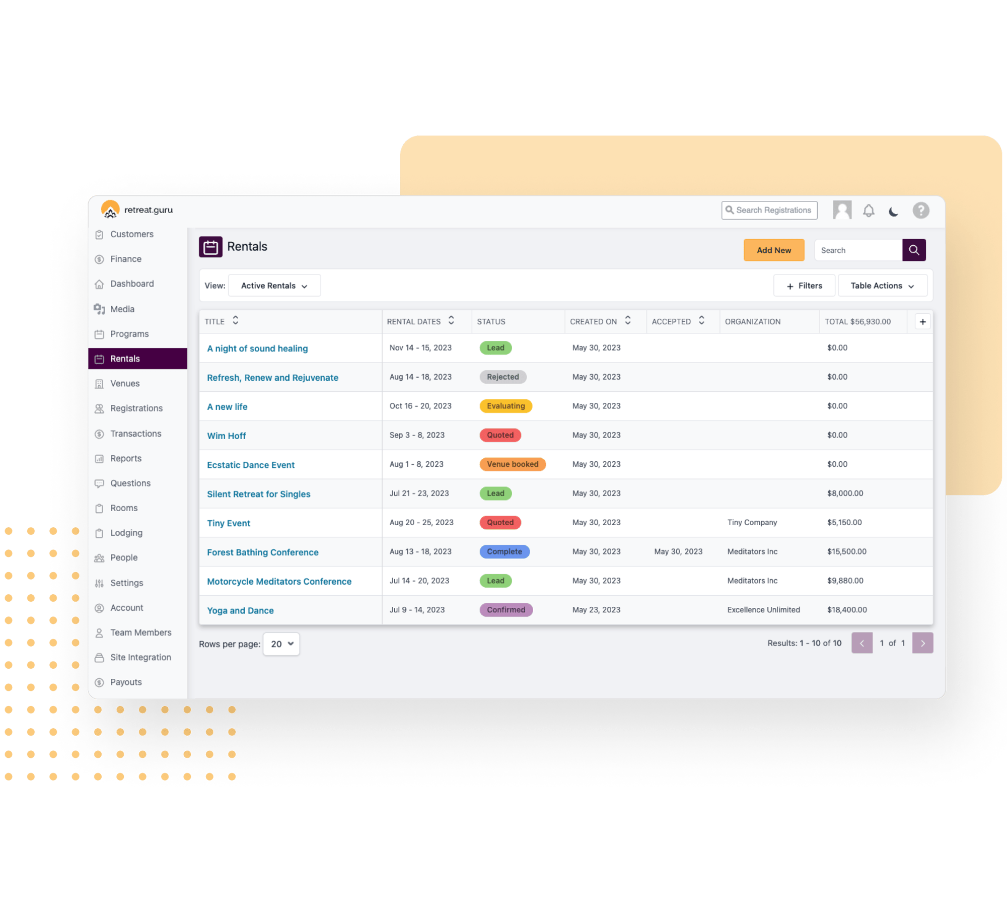
Task: Click the Rentals sidebar icon
Action: 103,358
